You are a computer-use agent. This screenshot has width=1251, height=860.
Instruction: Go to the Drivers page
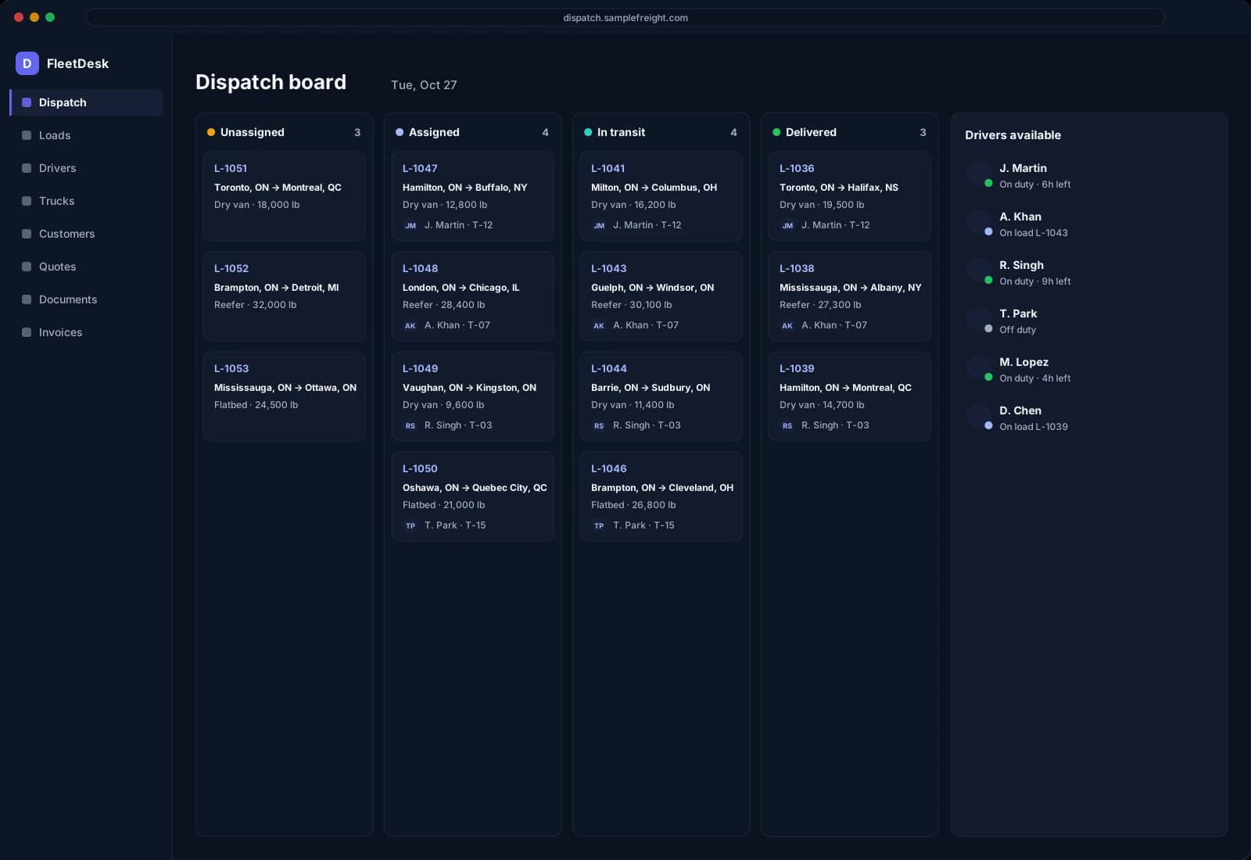tap(86, 168)
